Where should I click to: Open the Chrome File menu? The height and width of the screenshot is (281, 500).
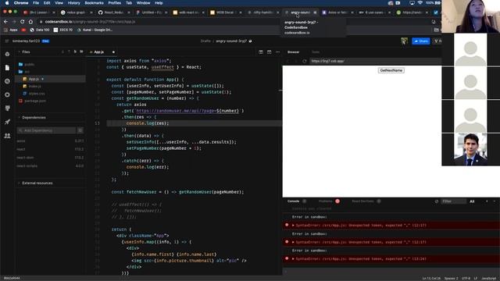click(x=36, y=3)
